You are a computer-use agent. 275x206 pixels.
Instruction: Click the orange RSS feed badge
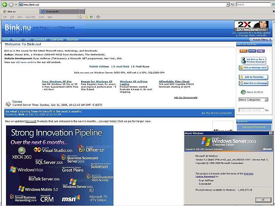(x=243, y=51)
